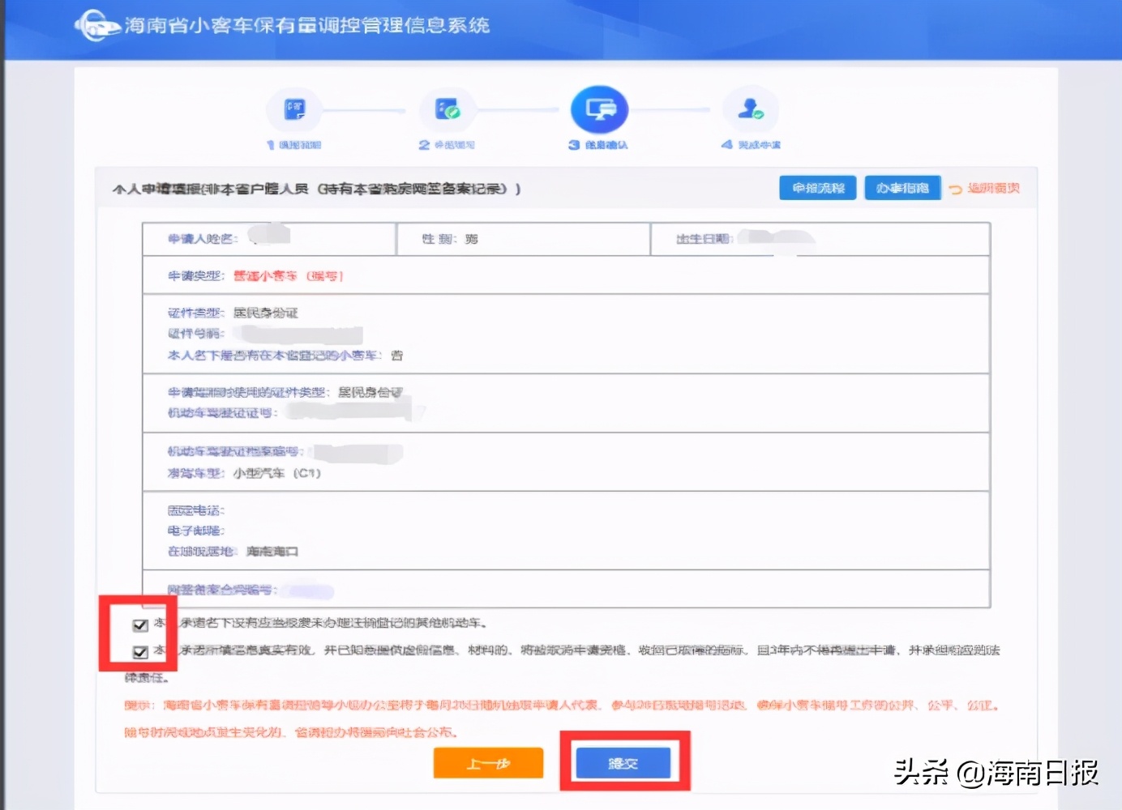Click the highlighted step 3 confirmation icon

click(599, 109)
